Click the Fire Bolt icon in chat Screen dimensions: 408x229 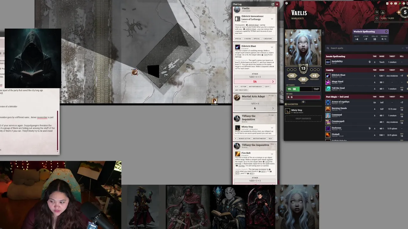pos(237,154)
